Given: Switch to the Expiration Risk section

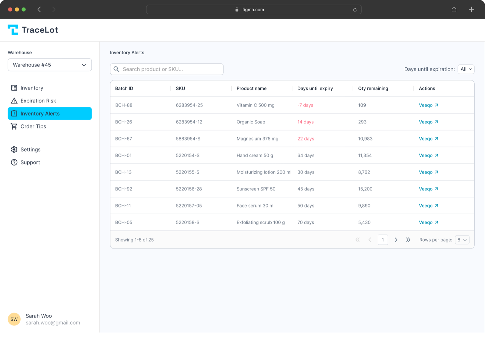Looking at the screenshot, I should pos(38,100).
